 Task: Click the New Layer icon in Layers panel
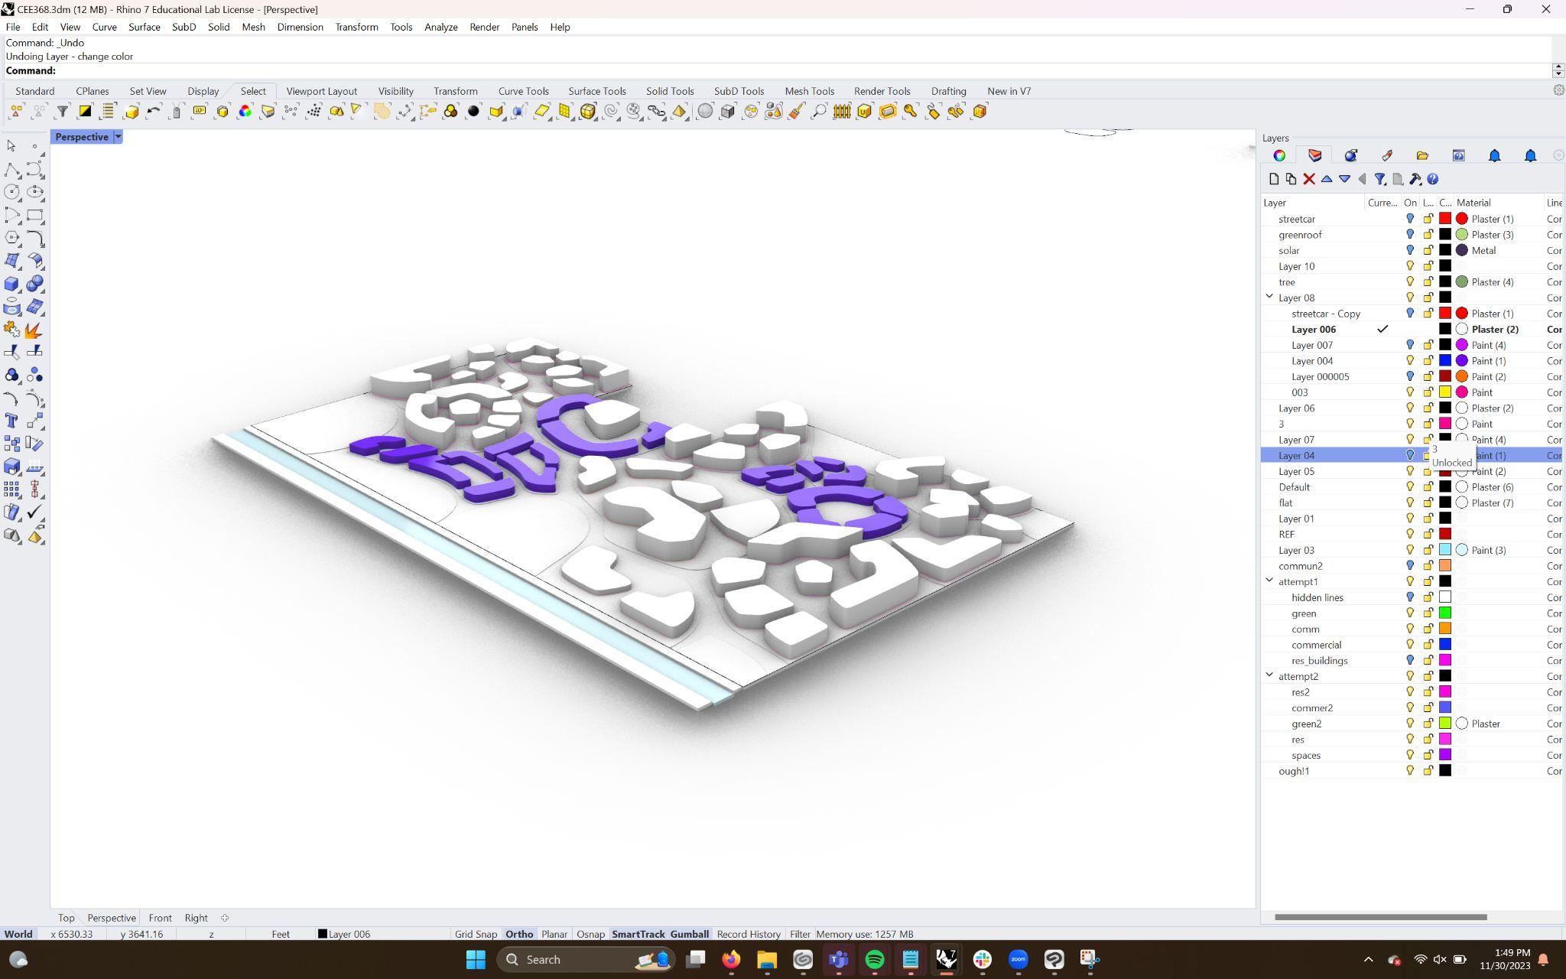(x=1273, y=179)
